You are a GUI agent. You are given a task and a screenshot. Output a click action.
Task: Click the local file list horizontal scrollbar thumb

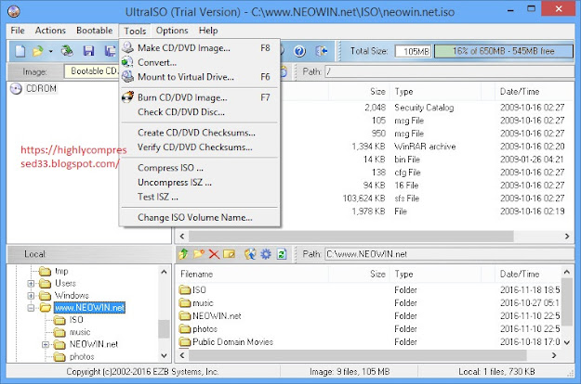click(358, 355)
